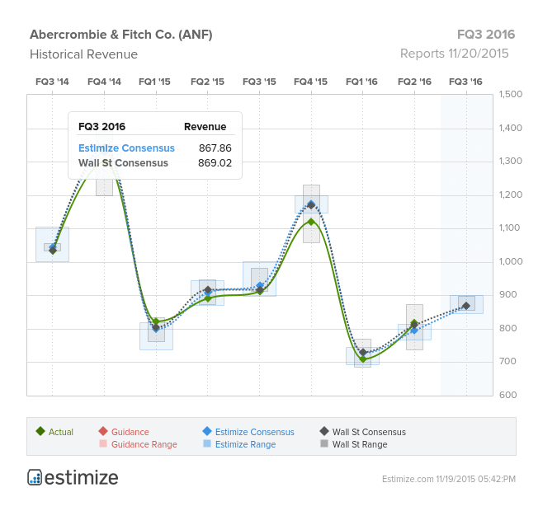Click the FQ2 '15 Wall St consensus marker
The image size is (557, 511).
tap(208, 290)
